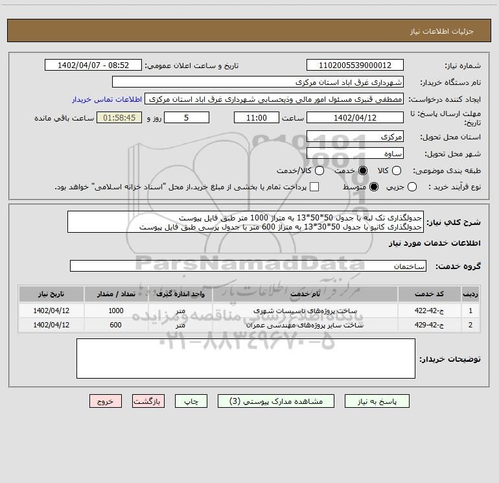499x483 pixels.
Task: Click the quantity 1000 cell
Action: pyautogui.click(x=116, y=311)
